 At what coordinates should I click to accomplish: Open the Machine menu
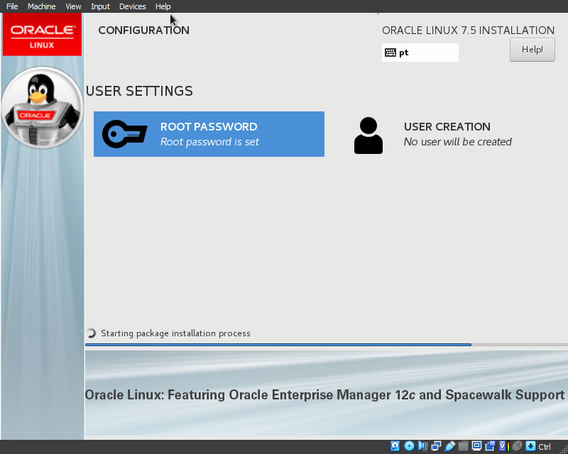tap(41, 6)
